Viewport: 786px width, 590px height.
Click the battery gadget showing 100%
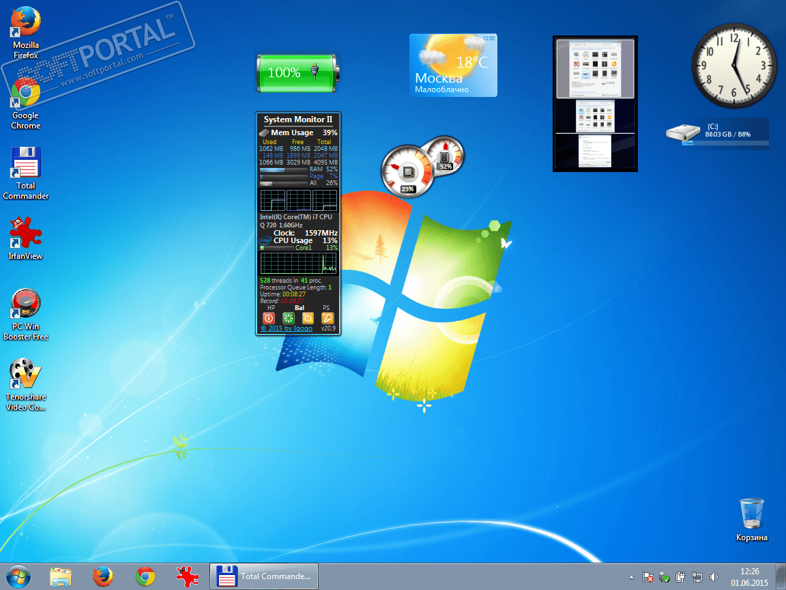coord(297,73)
